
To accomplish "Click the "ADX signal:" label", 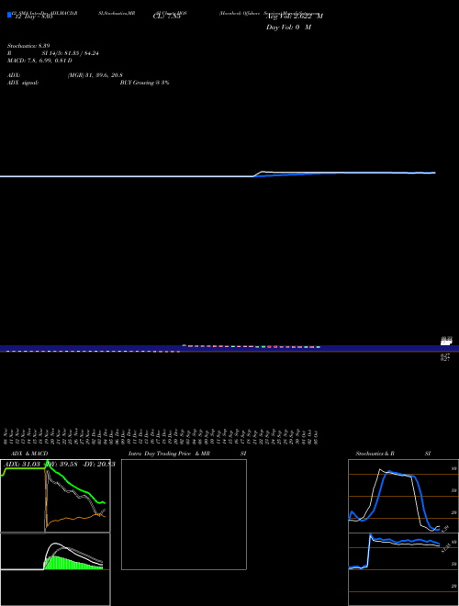I will [x=23, y=83].
